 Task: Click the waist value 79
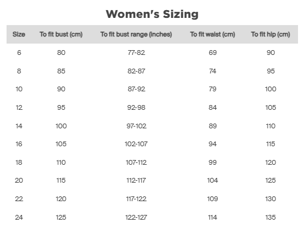(212, 89)
